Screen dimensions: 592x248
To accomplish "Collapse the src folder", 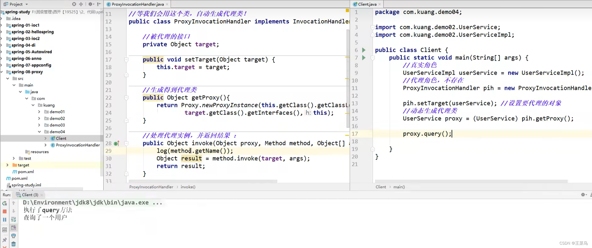I will 8,78.
